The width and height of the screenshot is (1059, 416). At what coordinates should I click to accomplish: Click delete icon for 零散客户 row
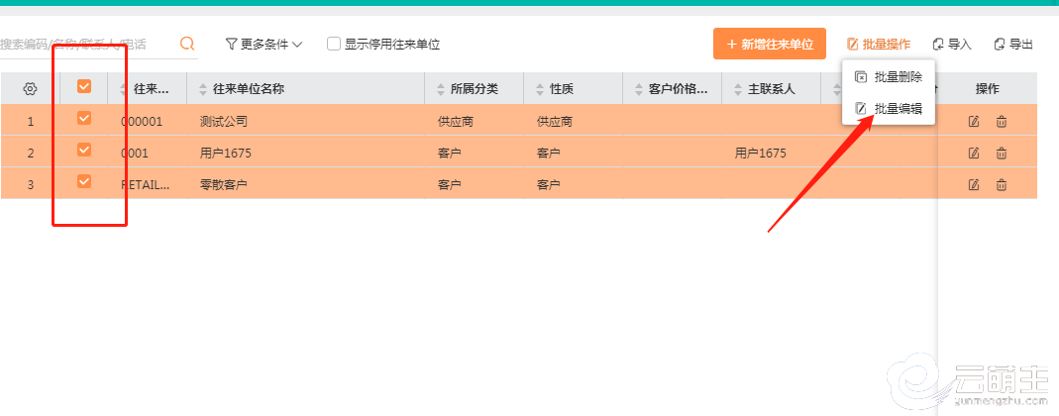coord(1002,184)
